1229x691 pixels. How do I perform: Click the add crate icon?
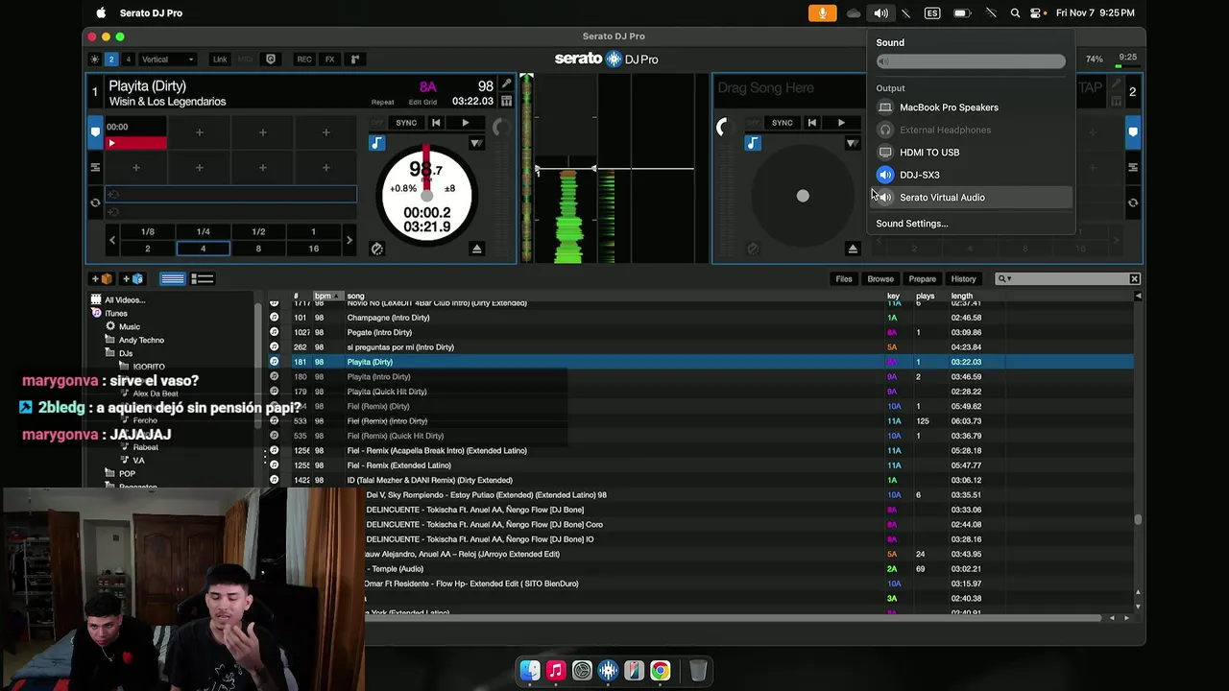(x=102, y=278)
